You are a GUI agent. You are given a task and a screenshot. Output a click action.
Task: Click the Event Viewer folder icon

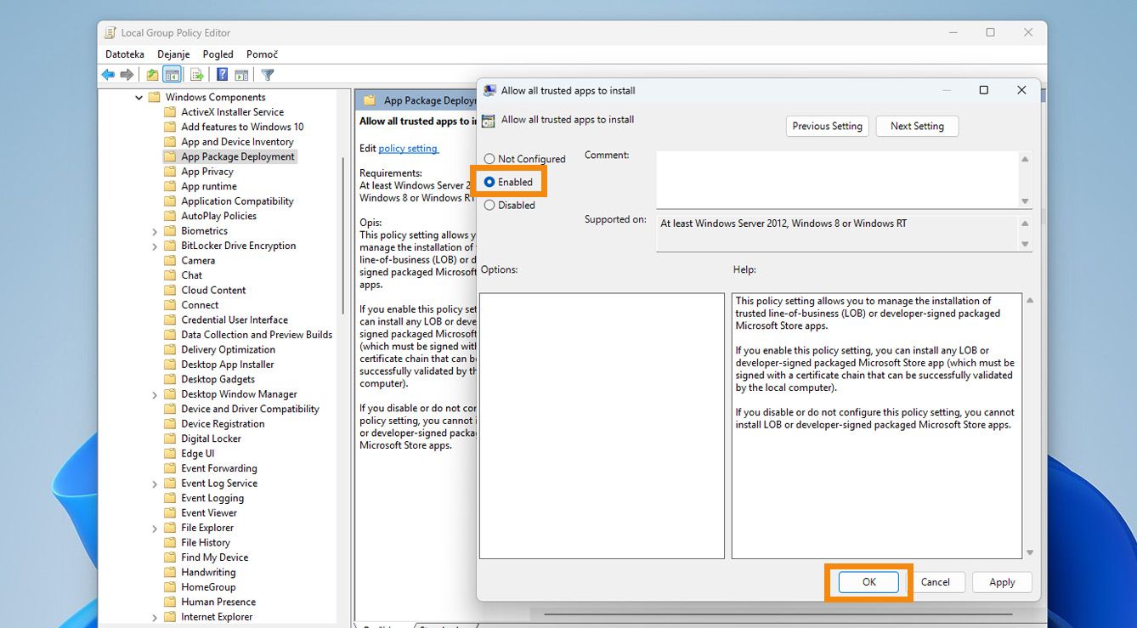pos(170,513)
